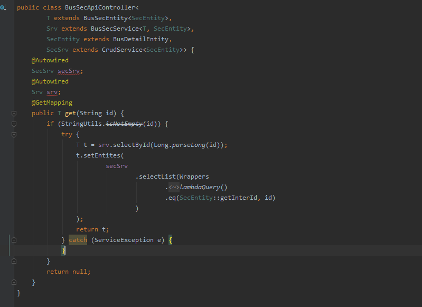Click the subclass gutter icon beside class declaration
The width and height of the screenshot is (422, 307).
coord(3,8)
